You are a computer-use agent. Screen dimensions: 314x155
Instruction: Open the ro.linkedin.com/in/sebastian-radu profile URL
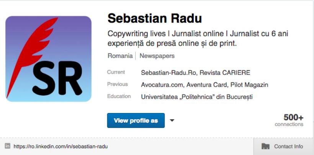pyautogui.click(x=61, y=146)
